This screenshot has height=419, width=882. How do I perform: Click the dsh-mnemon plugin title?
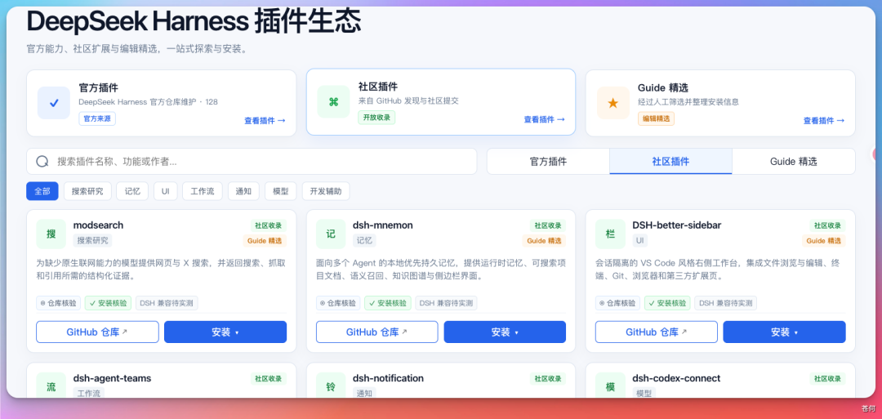[383, 225]
